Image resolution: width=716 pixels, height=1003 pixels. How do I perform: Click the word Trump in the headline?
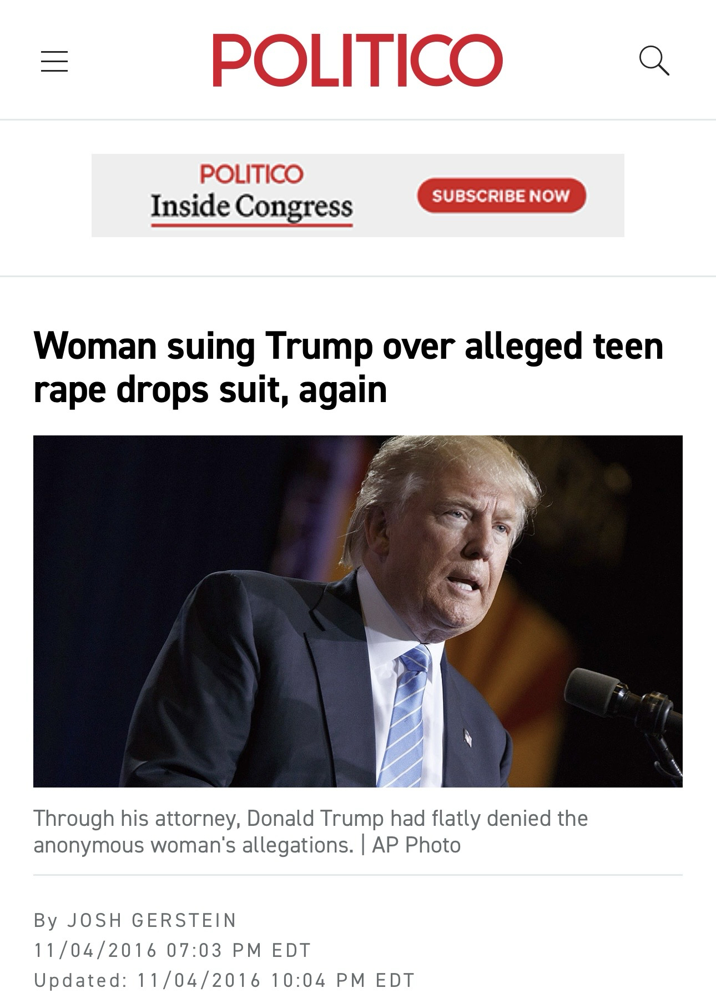pyautogui.click(x=319, y=345)
